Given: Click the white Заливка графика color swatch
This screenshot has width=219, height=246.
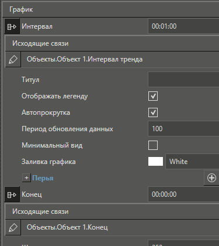Looking at the screenshot, I should point(155,162).
